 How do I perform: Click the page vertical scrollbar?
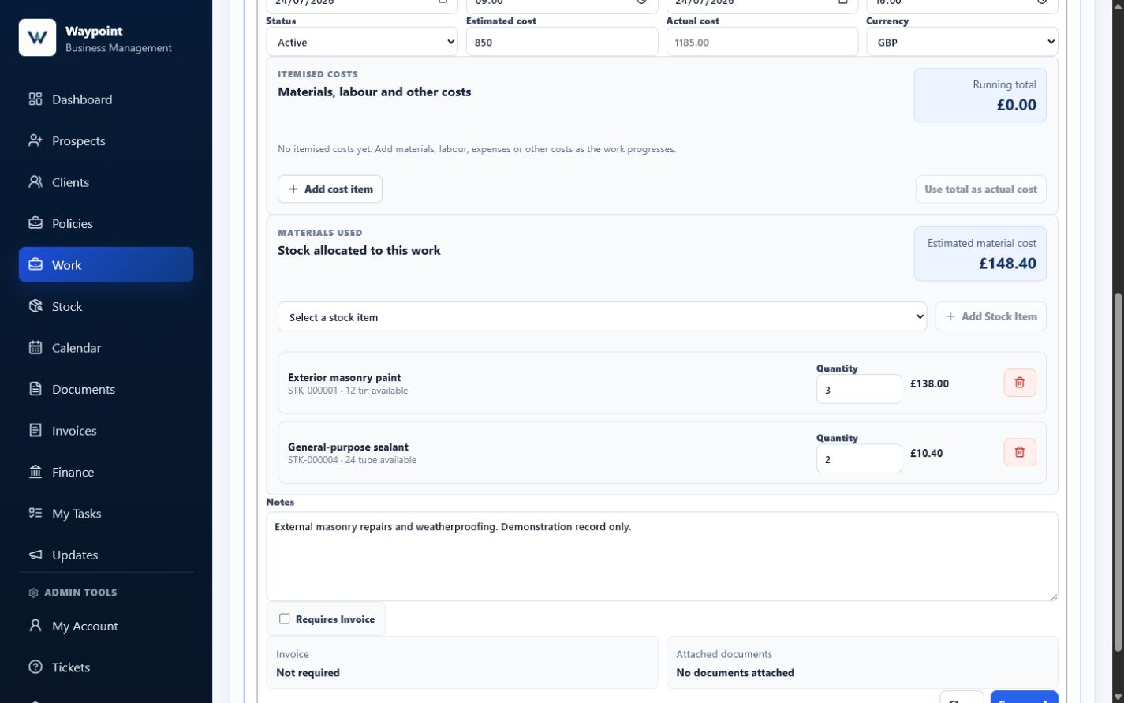pyautogui.click(x=1117, y=472)
